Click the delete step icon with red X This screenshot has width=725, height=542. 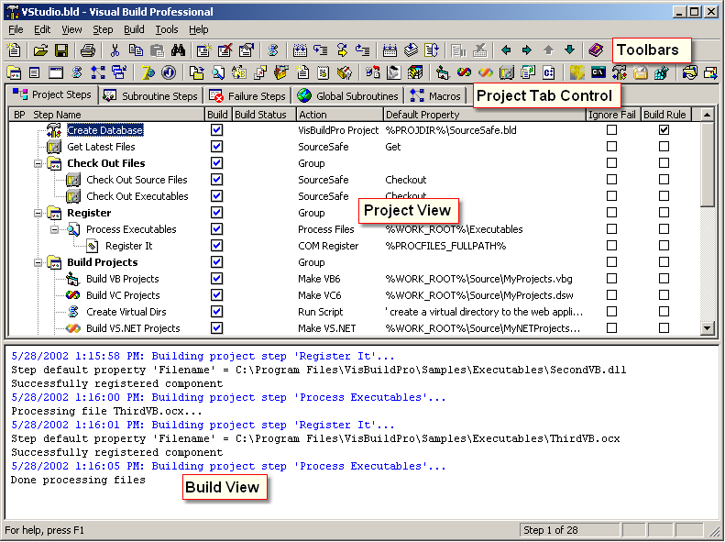[225, 50]
